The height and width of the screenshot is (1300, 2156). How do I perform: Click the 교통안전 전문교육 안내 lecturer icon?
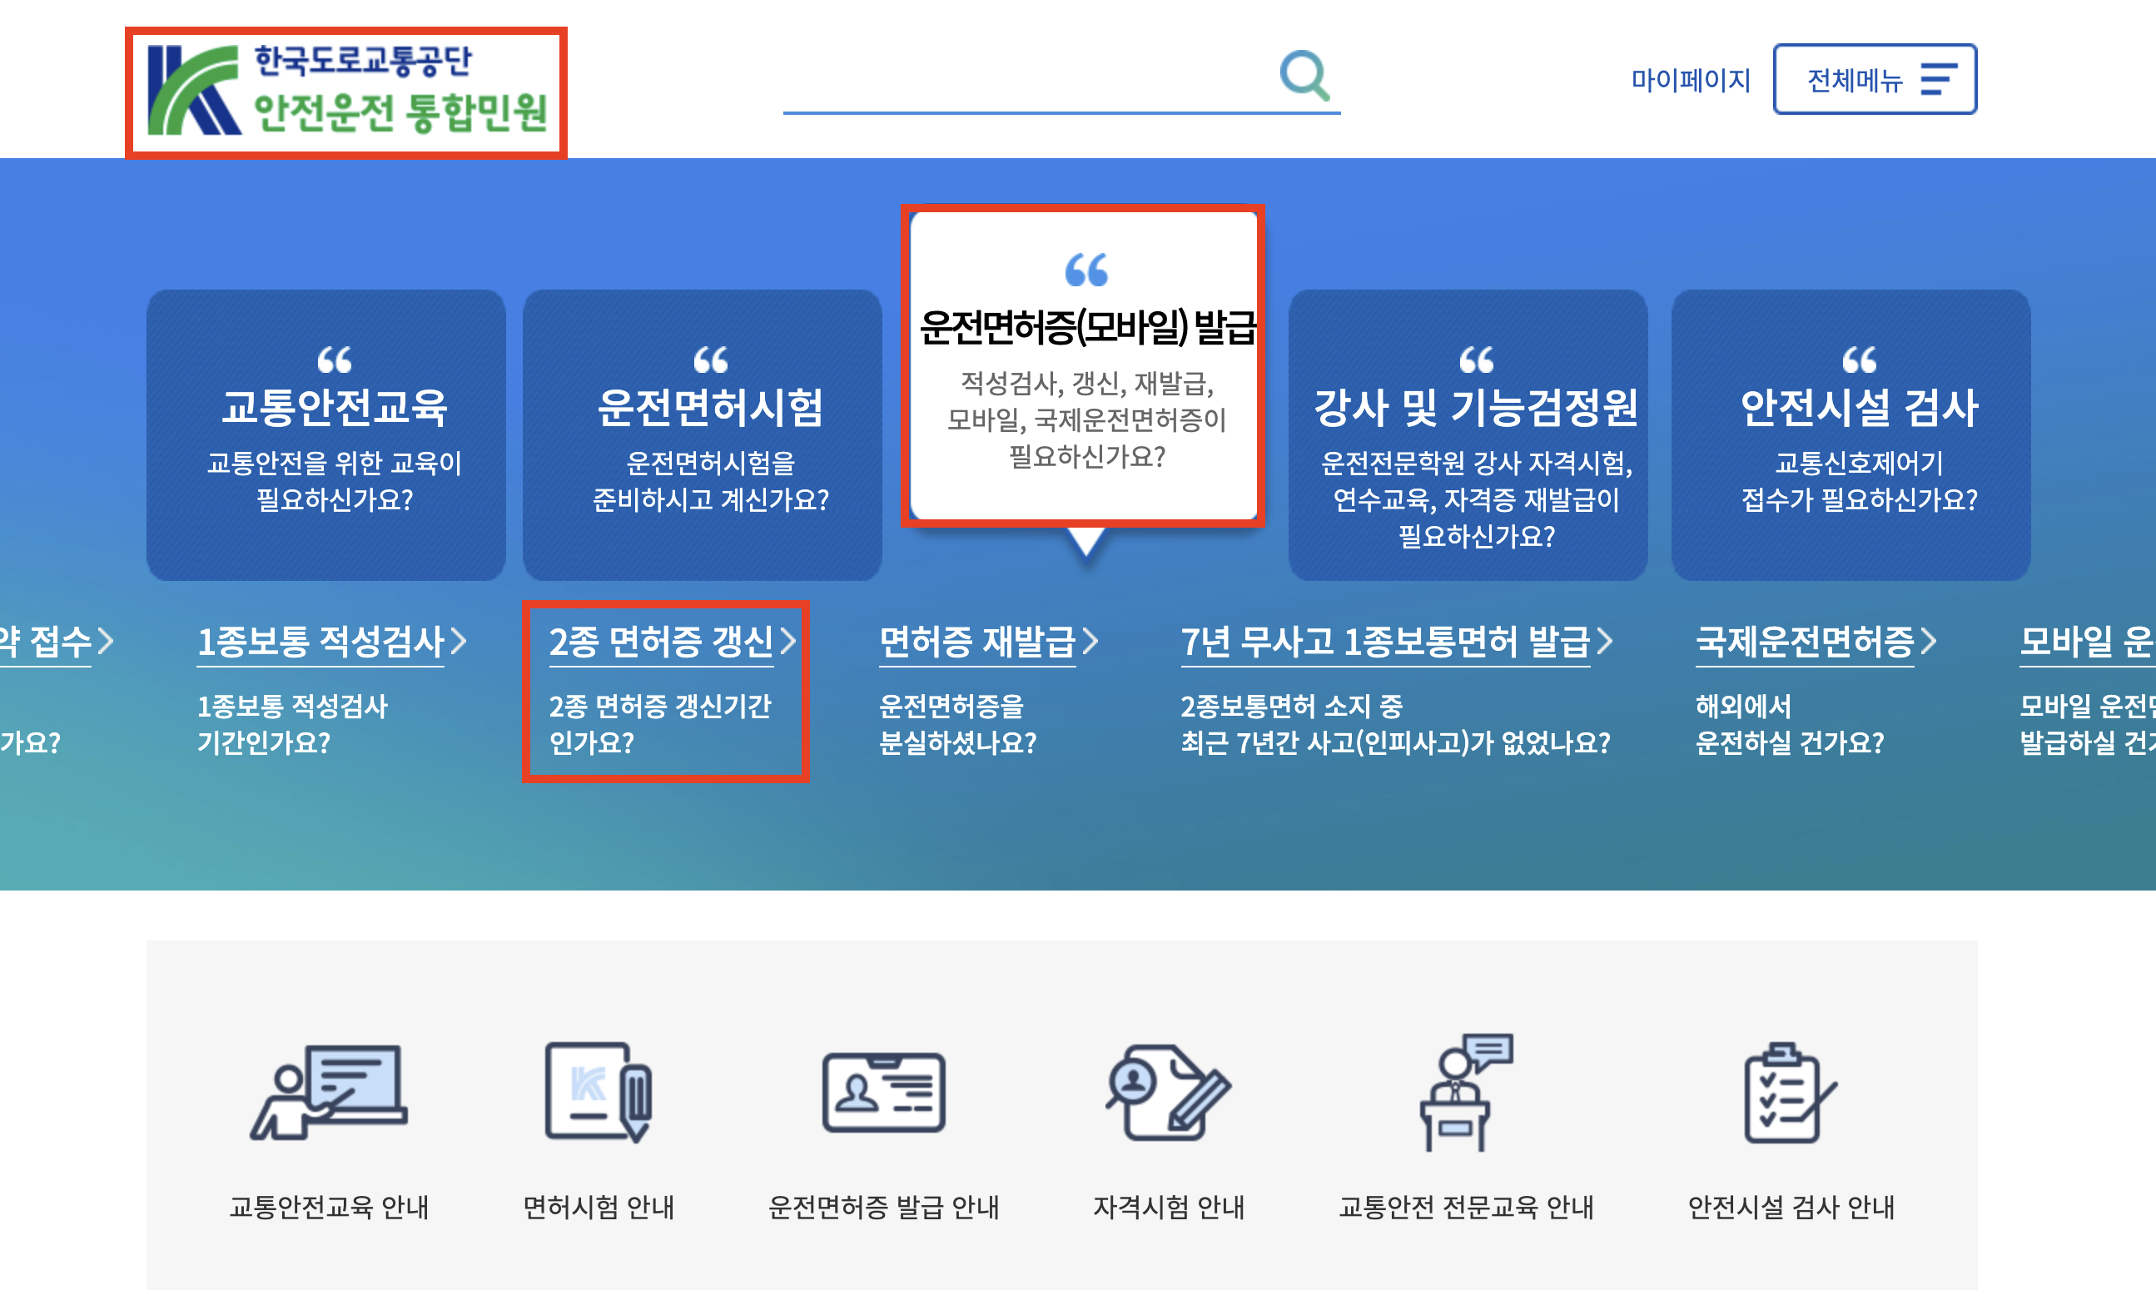point(1465,1094)
